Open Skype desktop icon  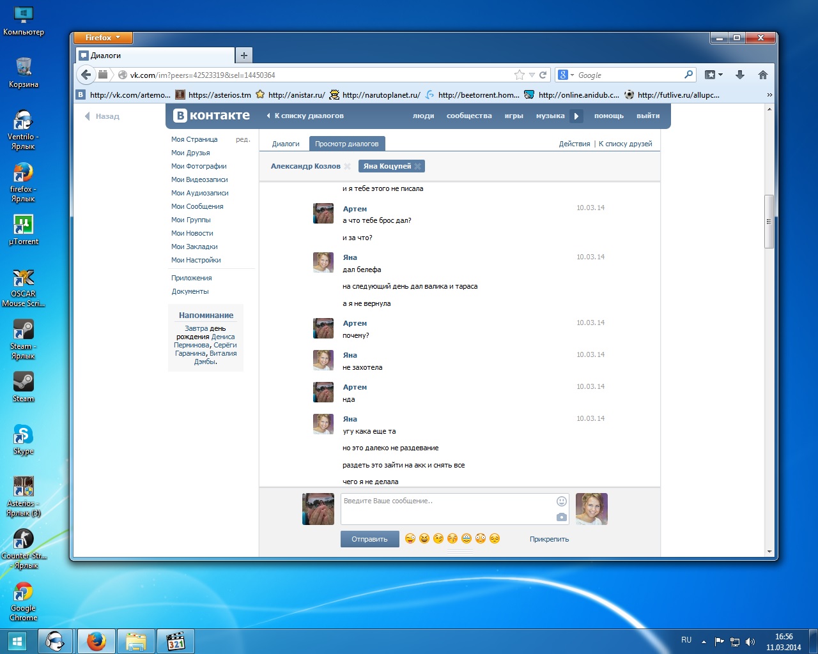[23, 439]
